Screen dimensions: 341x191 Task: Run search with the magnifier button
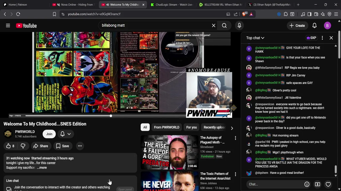point(224,25)
